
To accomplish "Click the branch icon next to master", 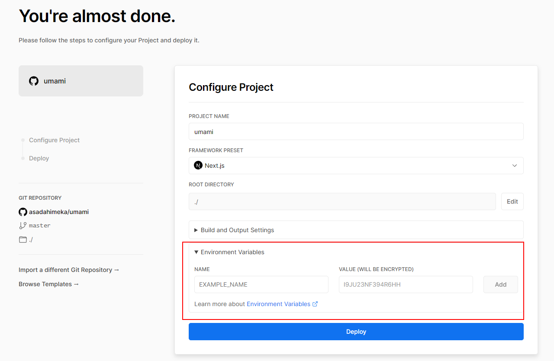I will click(x=23, y=225).
